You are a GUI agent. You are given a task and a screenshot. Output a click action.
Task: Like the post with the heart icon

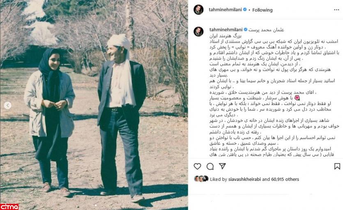click(x=197, y=167)
